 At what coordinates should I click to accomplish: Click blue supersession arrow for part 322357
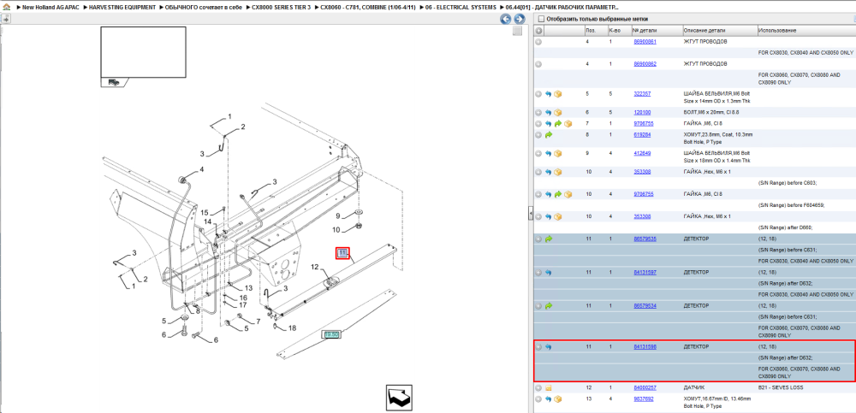[x=549, y=94]
